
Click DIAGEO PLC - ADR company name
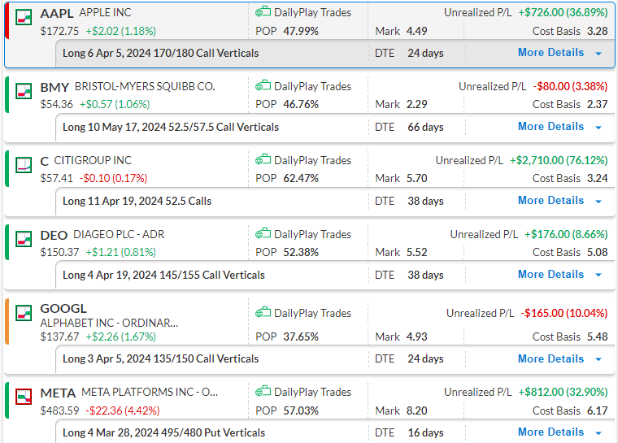[119, 234]
